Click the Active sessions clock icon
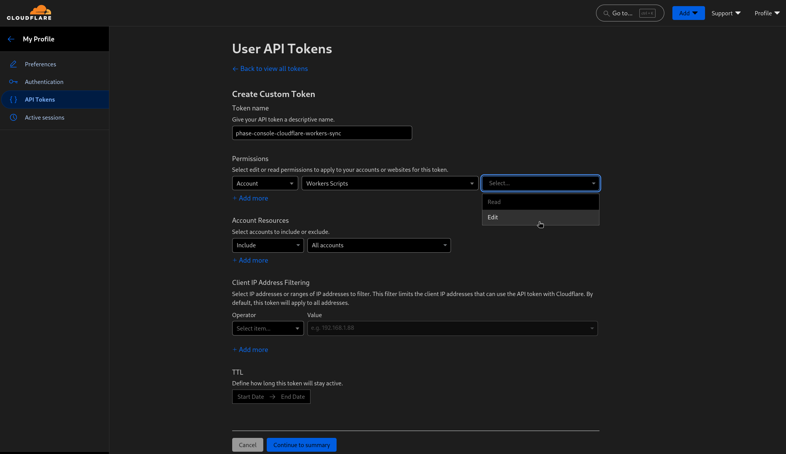 click(x=13, y=117)
